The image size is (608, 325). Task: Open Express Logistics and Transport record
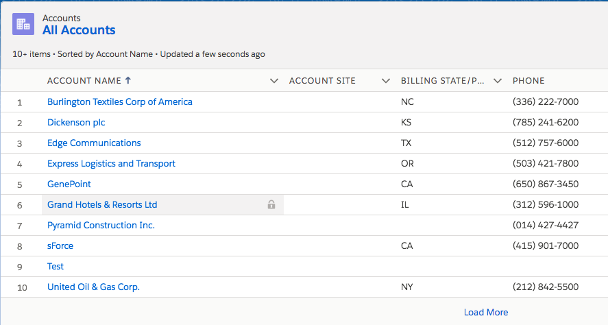click(x=111, y=163)
